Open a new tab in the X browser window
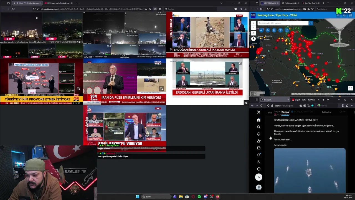The image size is (355, 200). point(323,100)
